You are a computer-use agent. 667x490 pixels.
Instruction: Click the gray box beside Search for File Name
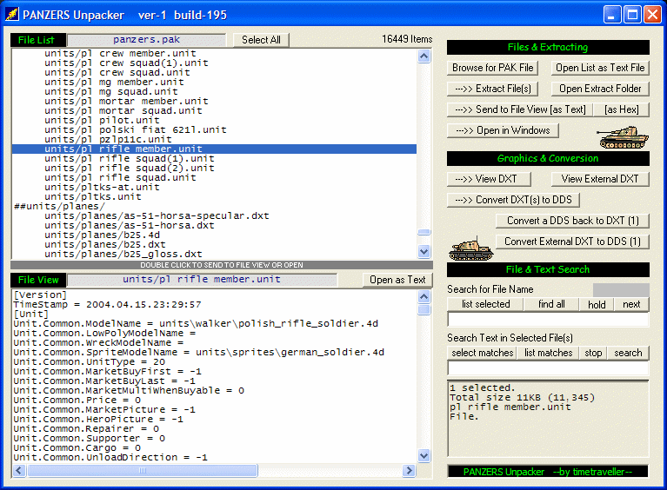[x=621, y=290]
